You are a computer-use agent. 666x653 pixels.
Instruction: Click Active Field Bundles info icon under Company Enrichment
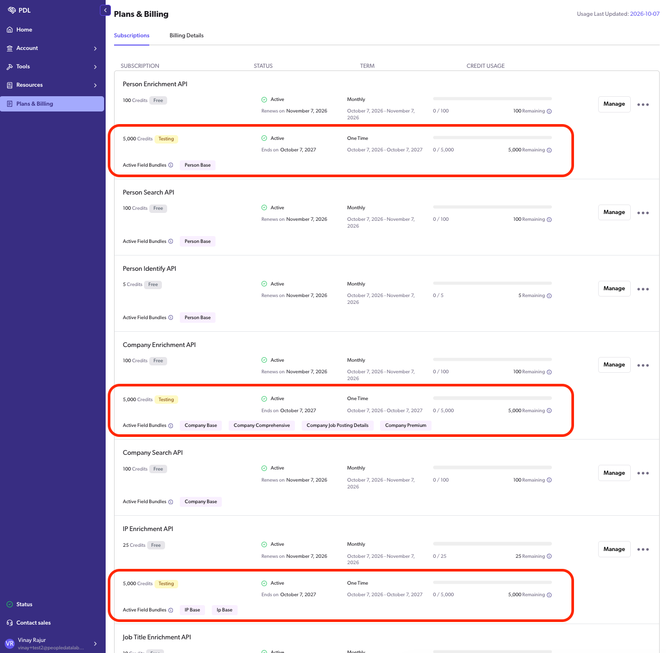[x=171, y=426]
